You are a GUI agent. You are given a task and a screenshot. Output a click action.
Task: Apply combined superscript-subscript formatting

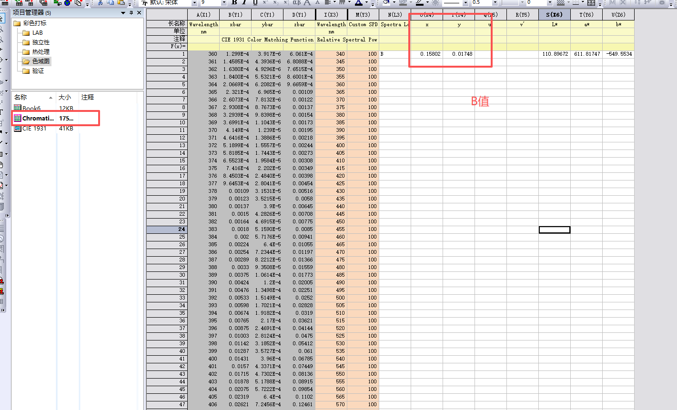pyautogui.click(x=286, y=2)
